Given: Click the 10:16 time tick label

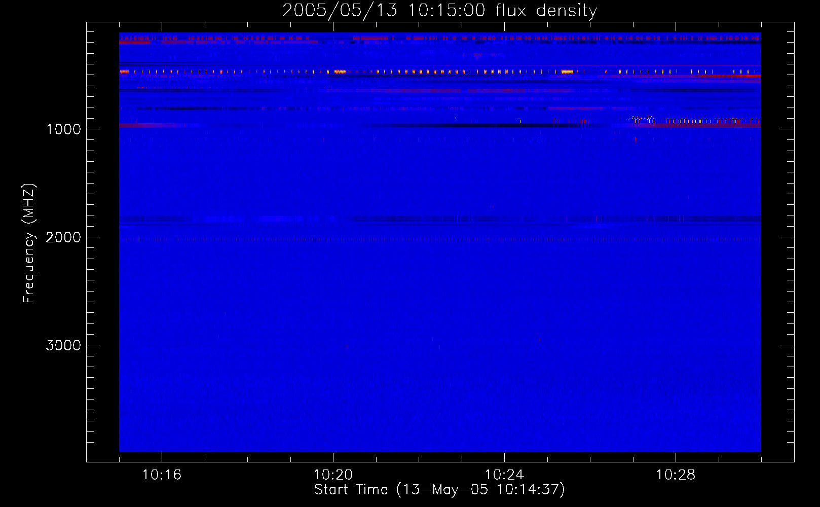Looking at the screenshot, I should 162,475.
